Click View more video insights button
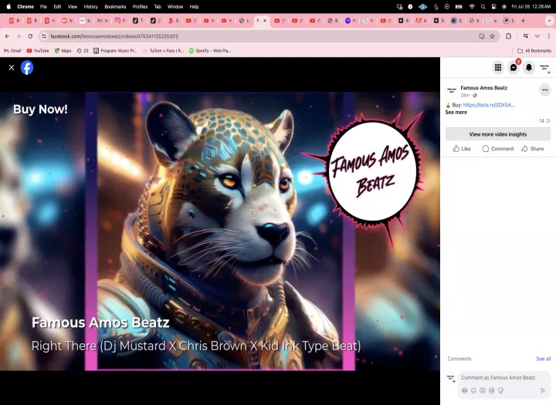Image resolution: width=556 pixels, height=405 pixels. point(498,134)
